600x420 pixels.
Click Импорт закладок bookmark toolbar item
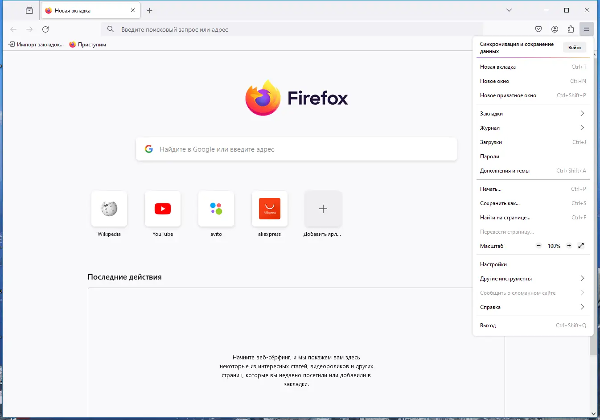[x=36, y=45]
